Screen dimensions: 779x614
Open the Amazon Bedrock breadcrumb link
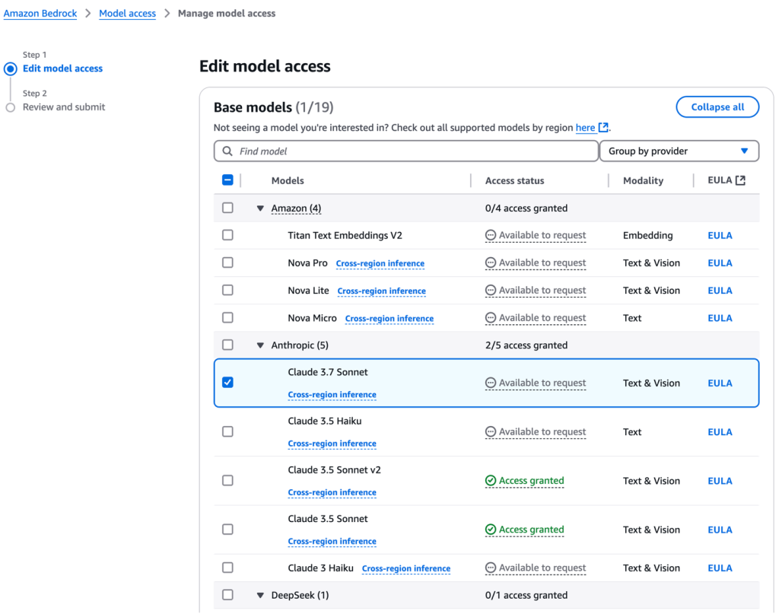click(x=40, y=14)
